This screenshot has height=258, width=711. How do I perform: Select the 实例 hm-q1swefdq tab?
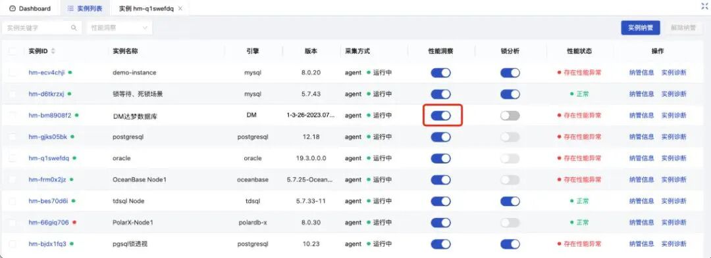146,9
